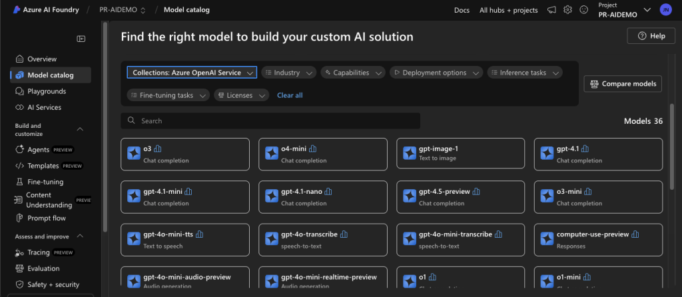Go to Model catalog in sidebar
The height and width of the screenshot is (297, 682).
click(51, 75)
